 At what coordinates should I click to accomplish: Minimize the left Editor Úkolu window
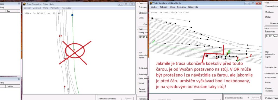pos(120,4)
